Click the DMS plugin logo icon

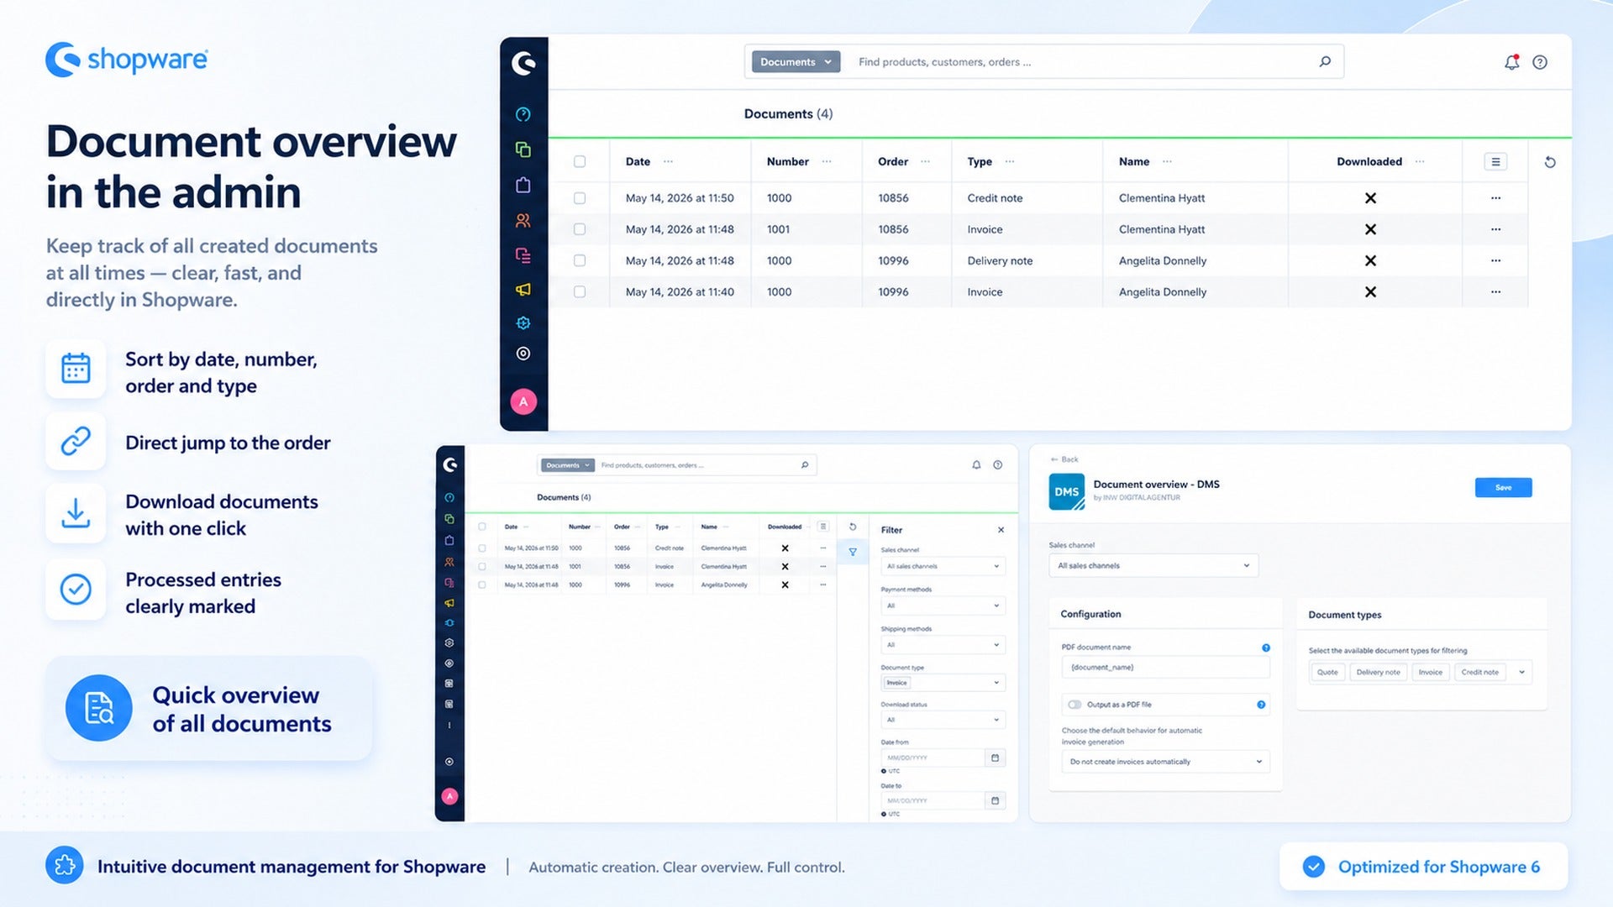pos(1066,492)
